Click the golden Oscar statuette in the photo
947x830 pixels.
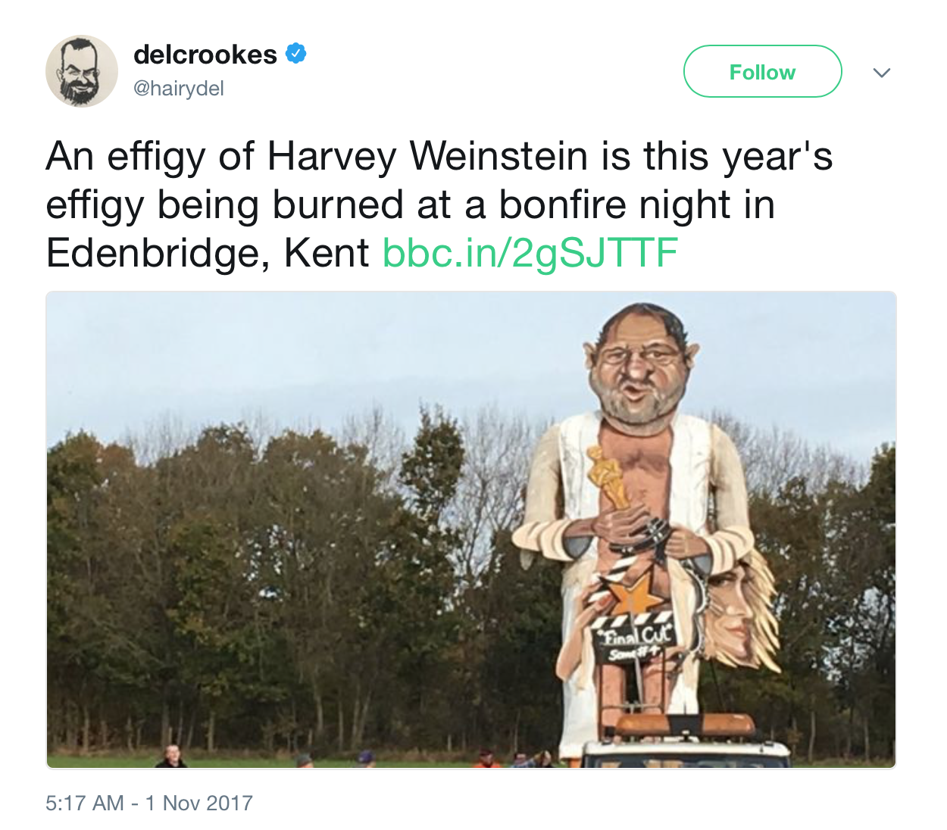click(609, 477)
